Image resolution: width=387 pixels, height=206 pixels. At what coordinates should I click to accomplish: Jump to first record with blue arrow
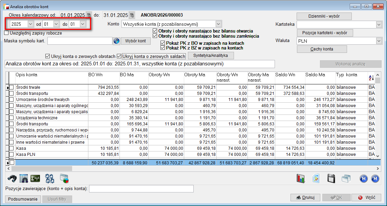tap(363, 179)
